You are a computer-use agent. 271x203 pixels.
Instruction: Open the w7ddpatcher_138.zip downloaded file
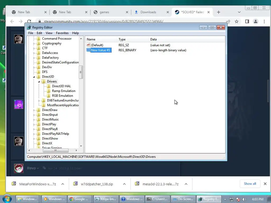tap(97, 184)
